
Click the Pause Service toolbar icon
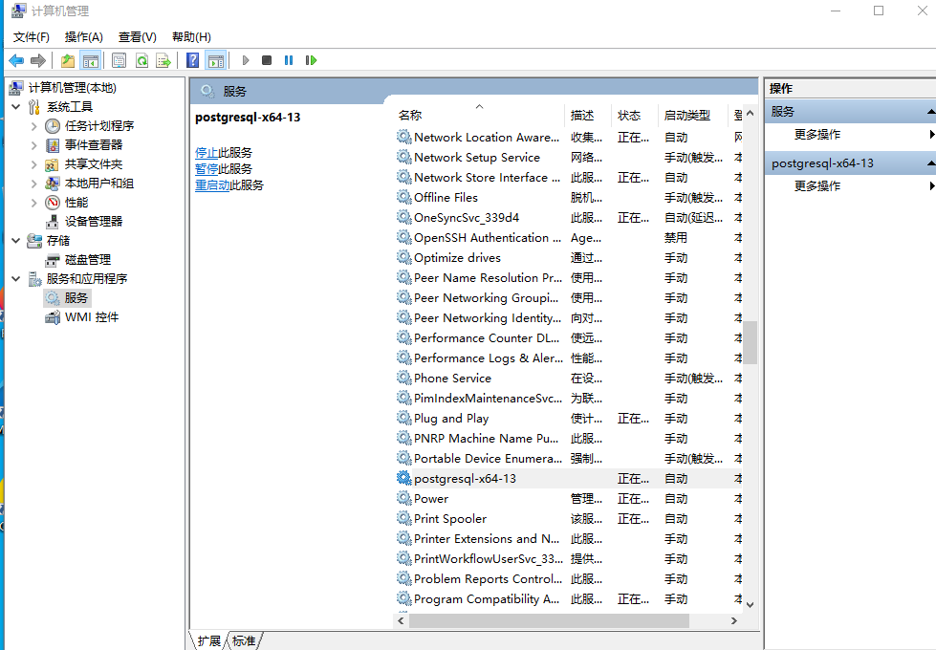point(289,59)
